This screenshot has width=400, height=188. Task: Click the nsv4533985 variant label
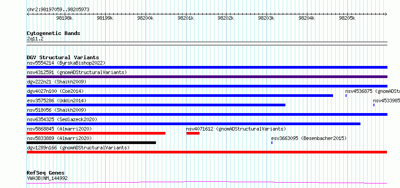[x=387, y=101]
